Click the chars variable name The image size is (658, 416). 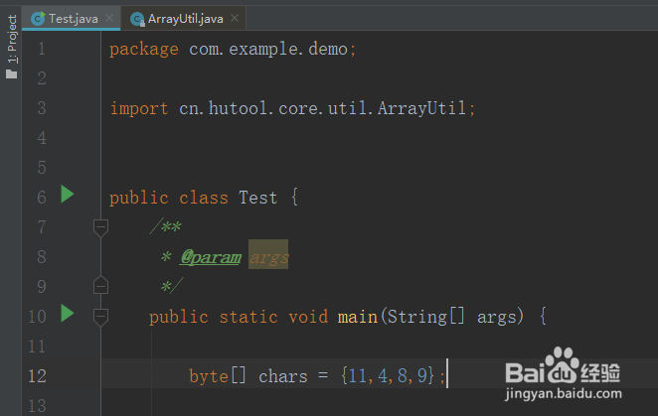283,376
